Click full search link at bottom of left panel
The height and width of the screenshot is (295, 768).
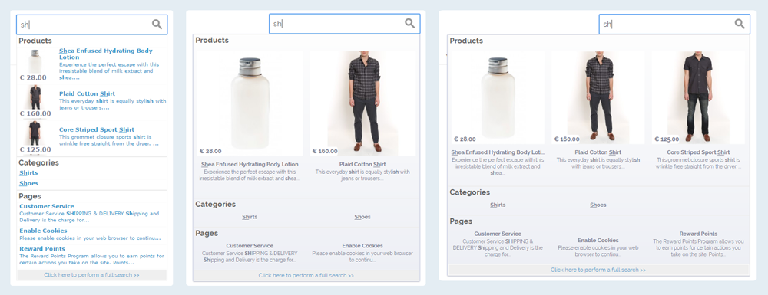pos(91,275)
